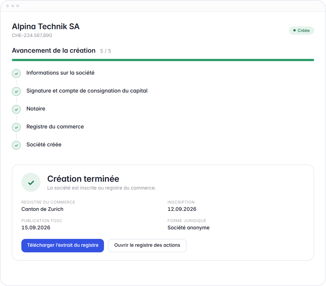Click the inscription date 12.09.2026
This screenshot has width=326, height=286.
coord(182,209)
